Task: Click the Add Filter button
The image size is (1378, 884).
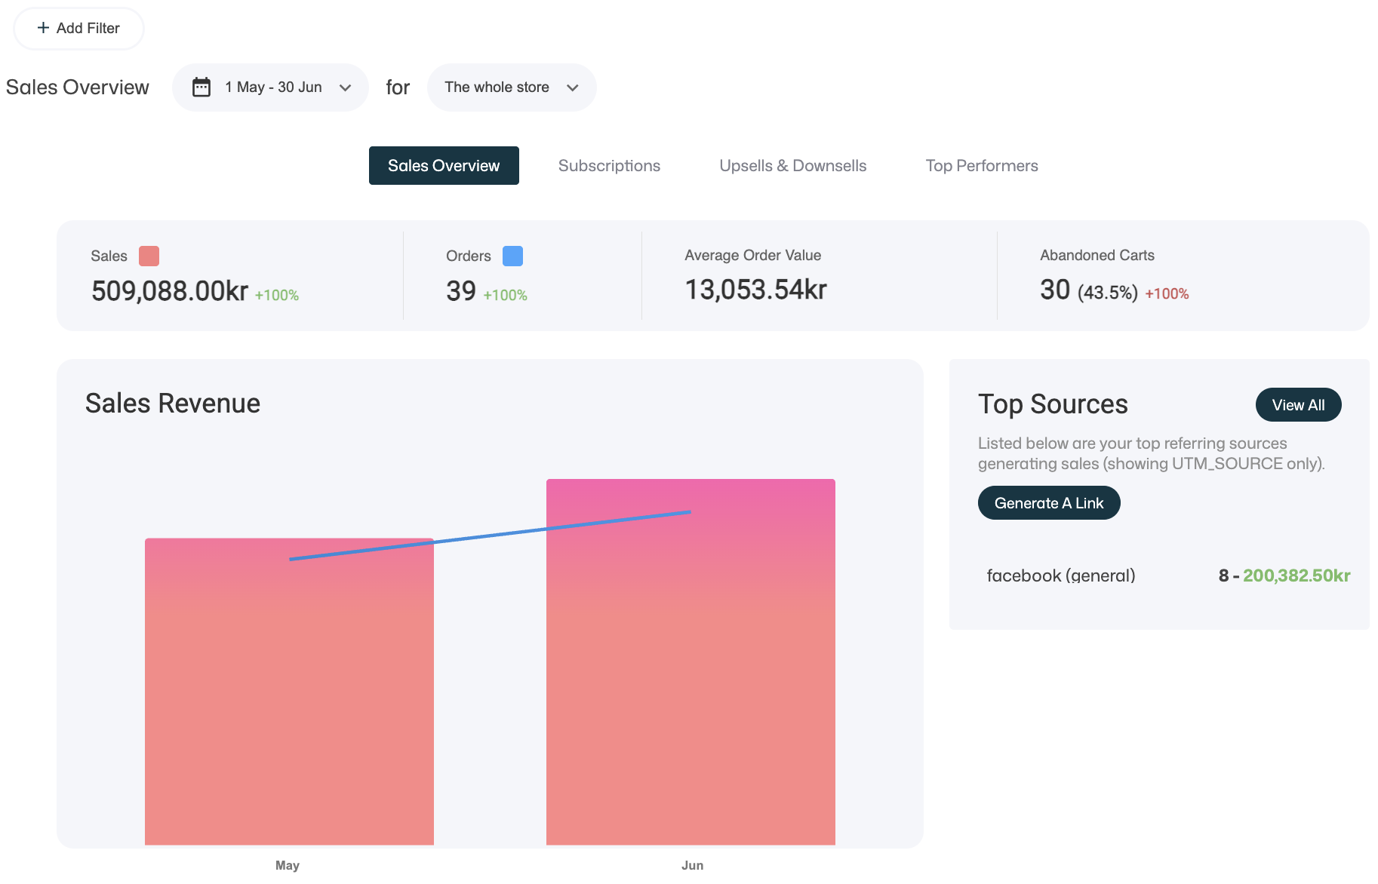Action: [78, 29]
